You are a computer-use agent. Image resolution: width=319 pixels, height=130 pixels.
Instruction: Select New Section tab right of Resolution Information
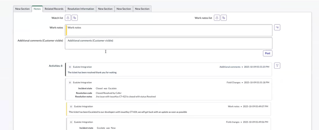(105, 9)
